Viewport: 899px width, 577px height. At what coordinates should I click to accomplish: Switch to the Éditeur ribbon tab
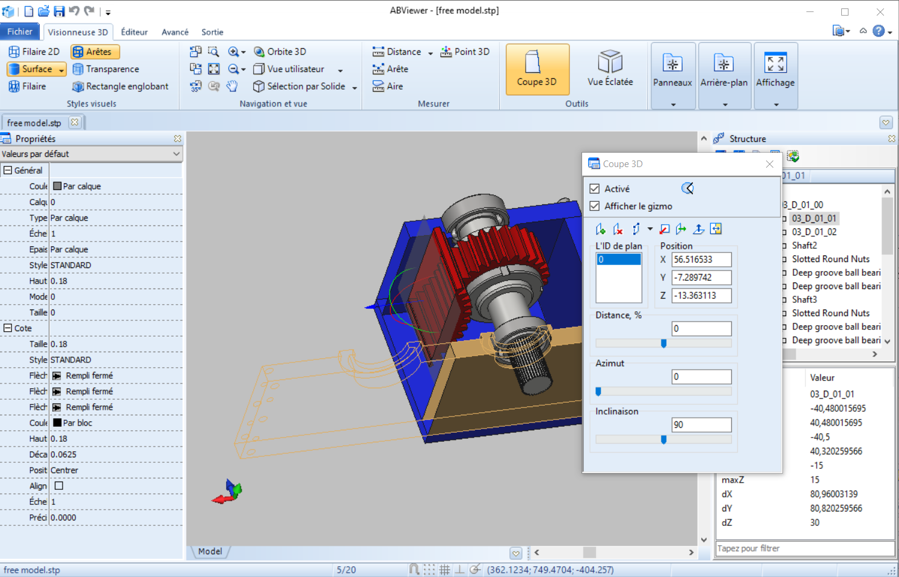tap(134, 32)
